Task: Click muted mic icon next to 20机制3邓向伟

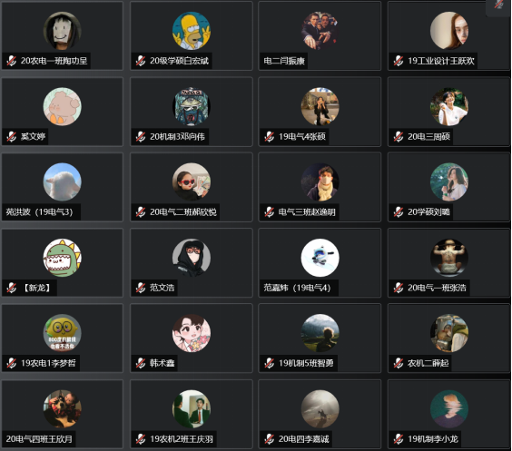Action: click(141, 136)
